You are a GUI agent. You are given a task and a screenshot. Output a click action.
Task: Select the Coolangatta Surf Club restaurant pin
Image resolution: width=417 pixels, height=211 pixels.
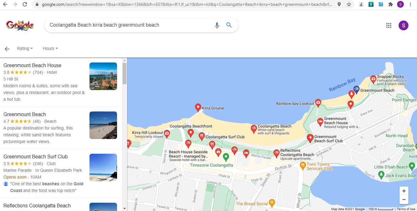202,136
